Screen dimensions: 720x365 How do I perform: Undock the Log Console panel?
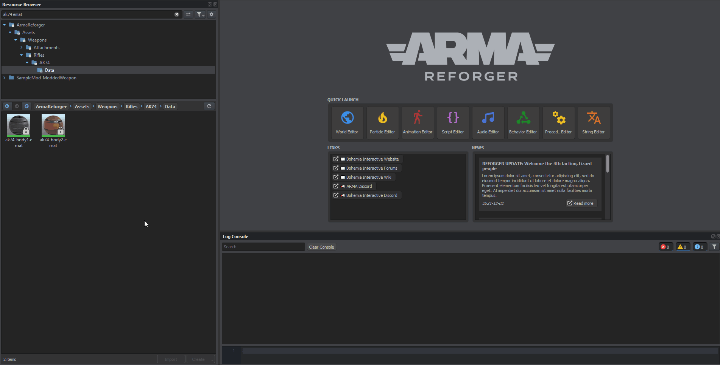(713, 237)
